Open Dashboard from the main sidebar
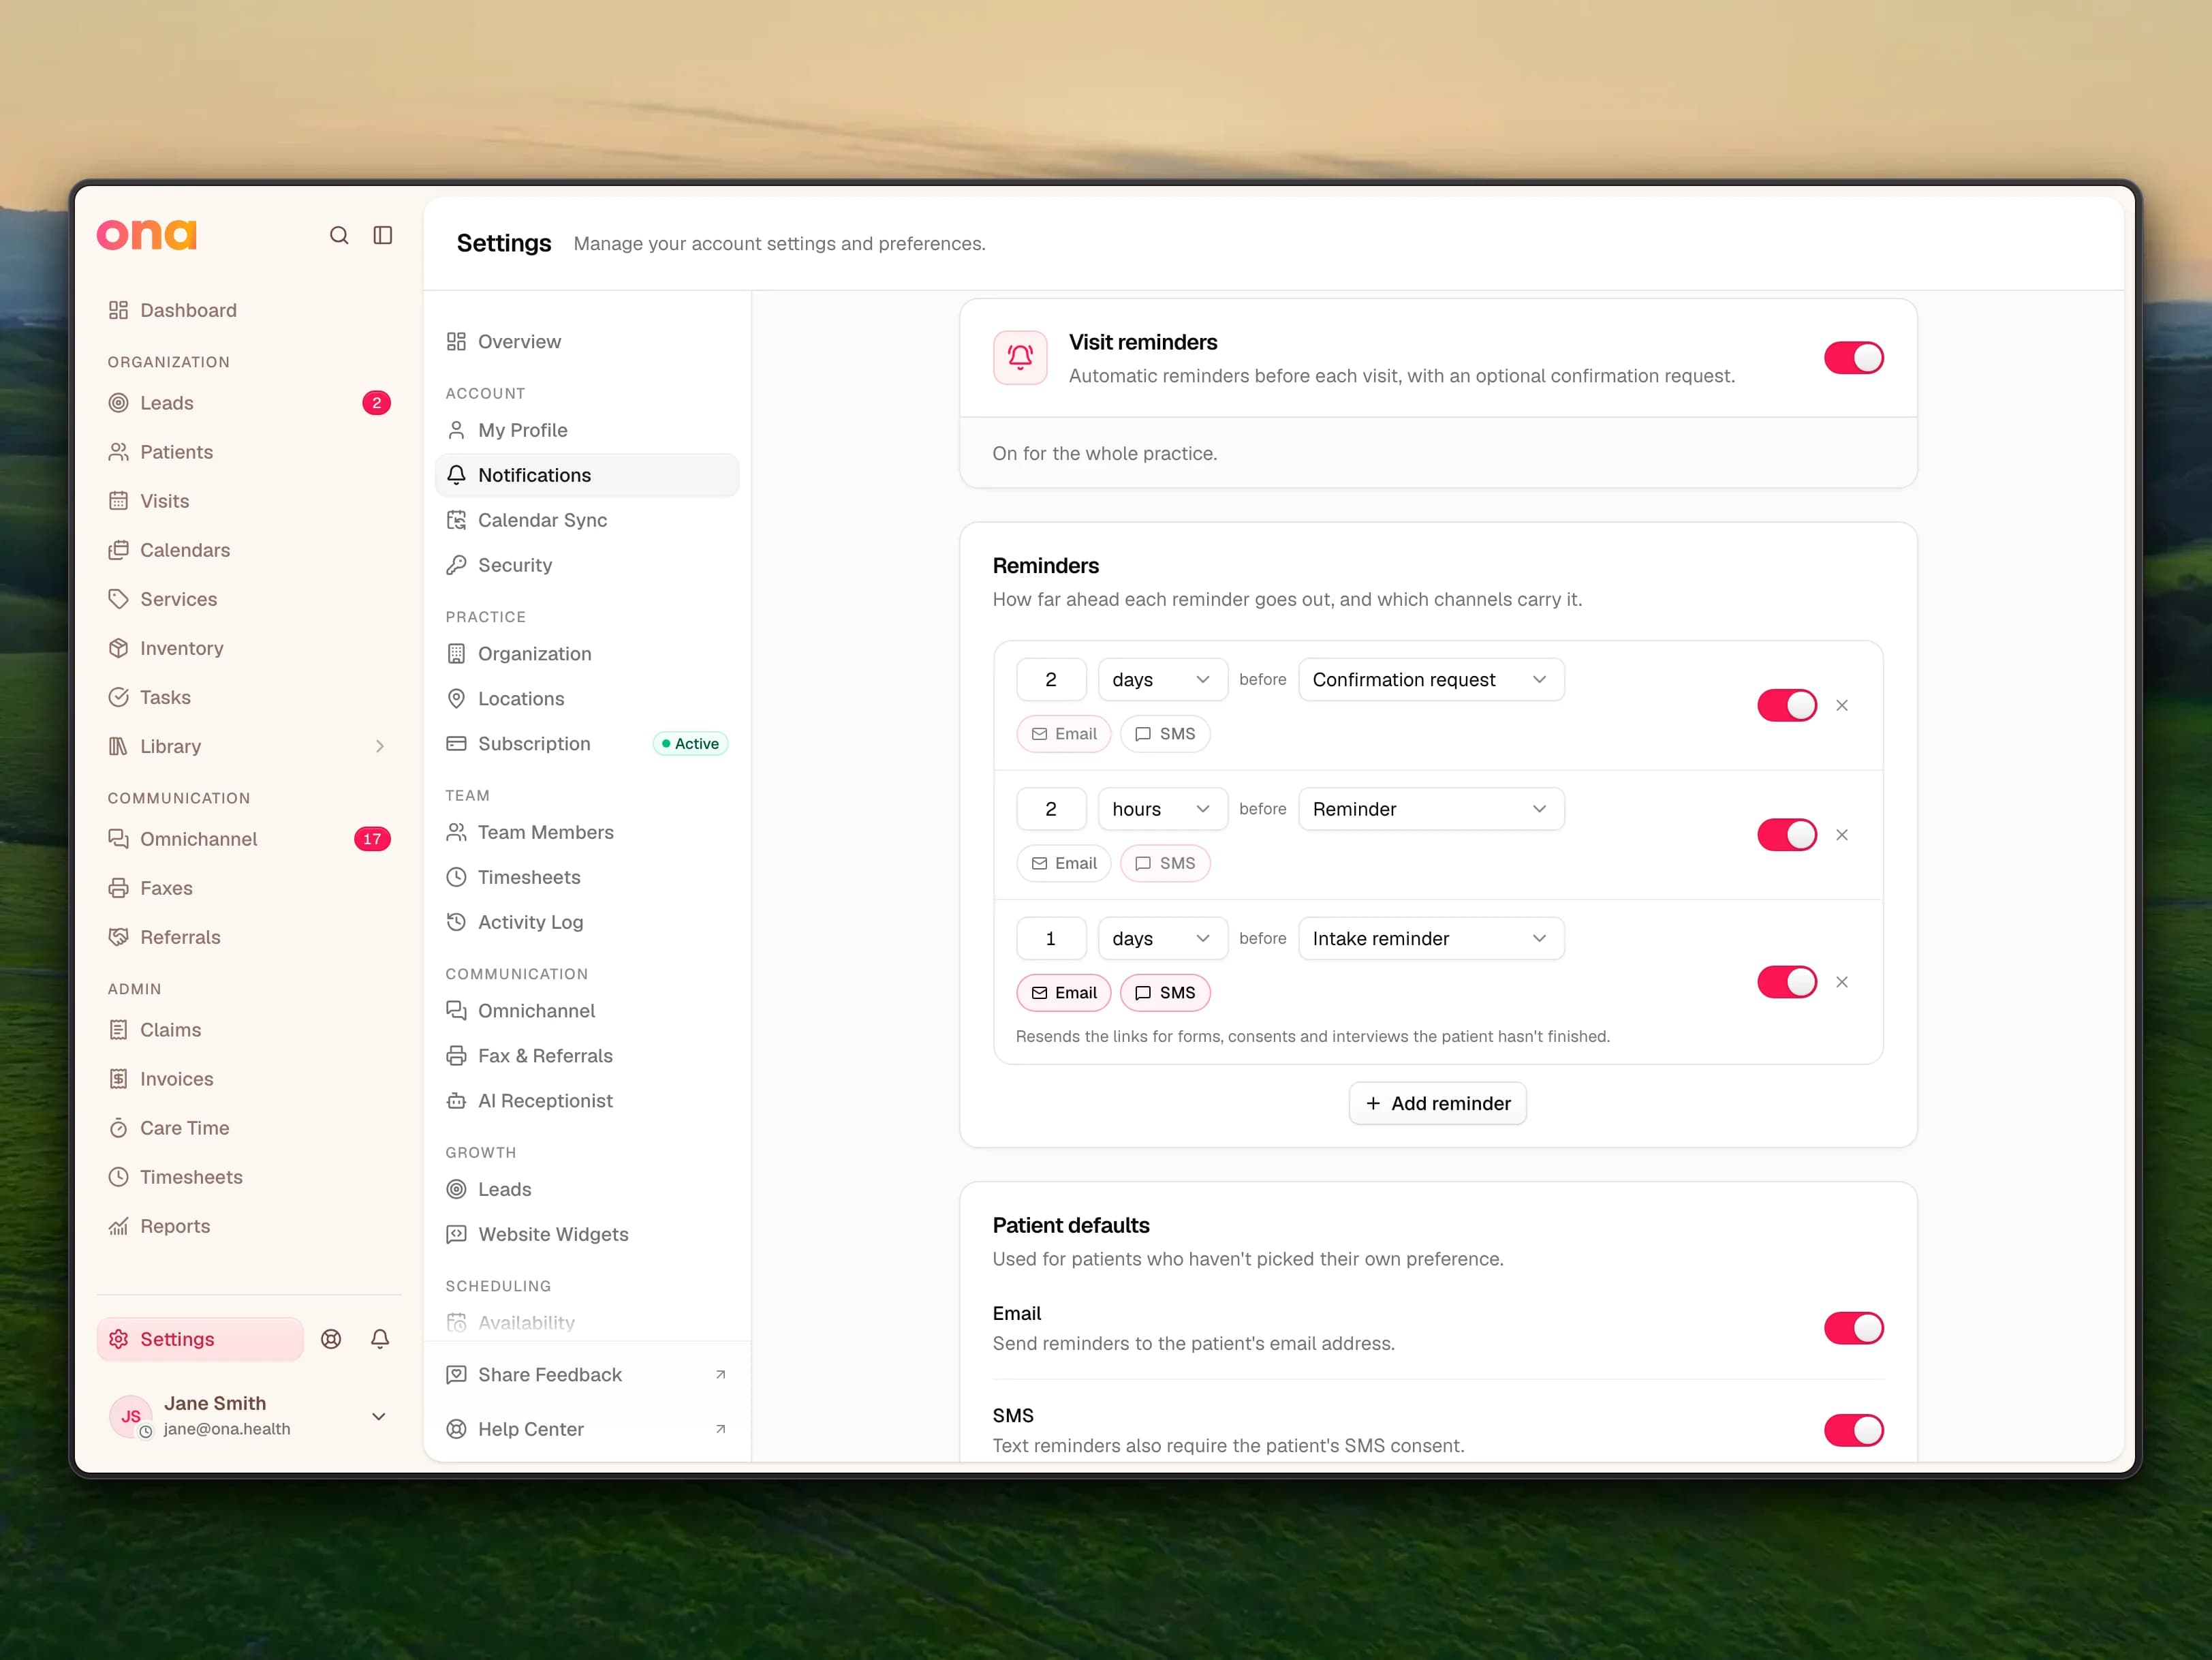2212x1660 pixels. [249, 310]
